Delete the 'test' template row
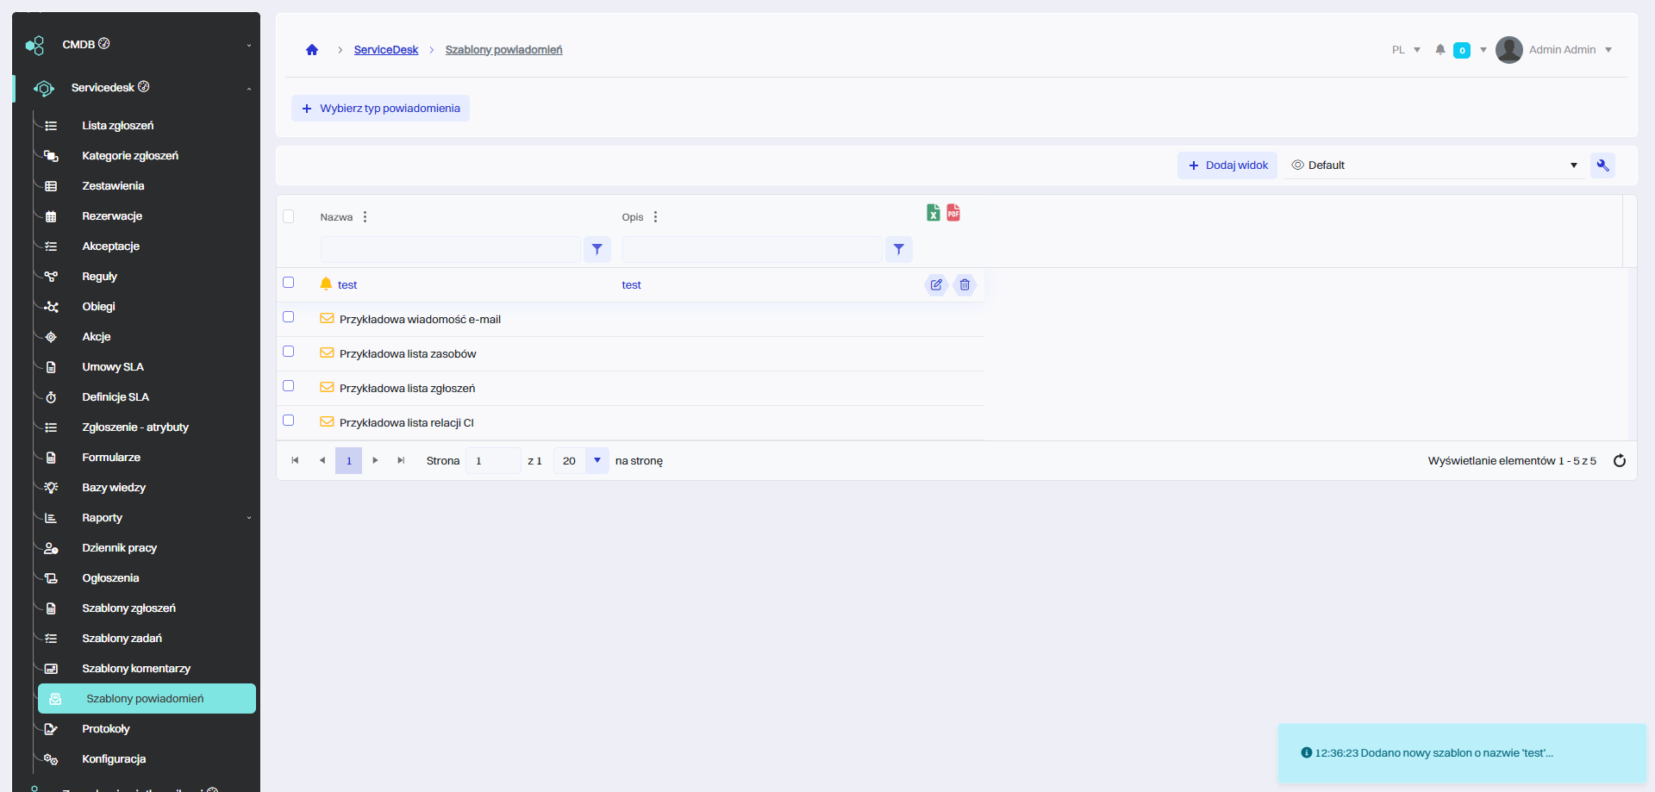The height and width of the screenshot is (792, 1655). [965, 285]
